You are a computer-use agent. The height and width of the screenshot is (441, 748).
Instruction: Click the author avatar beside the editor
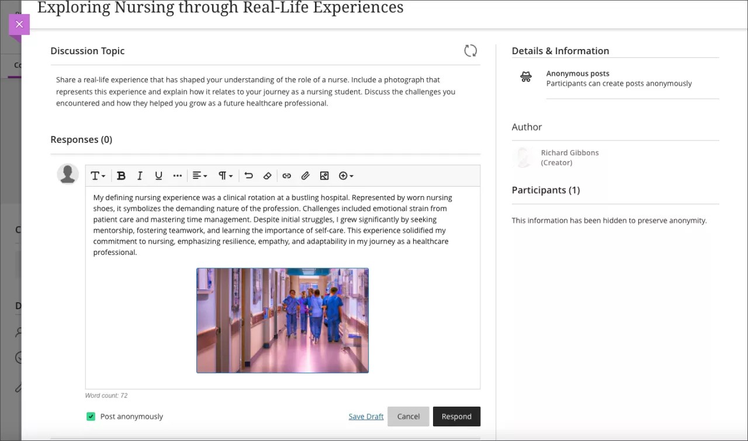point(68,173)
